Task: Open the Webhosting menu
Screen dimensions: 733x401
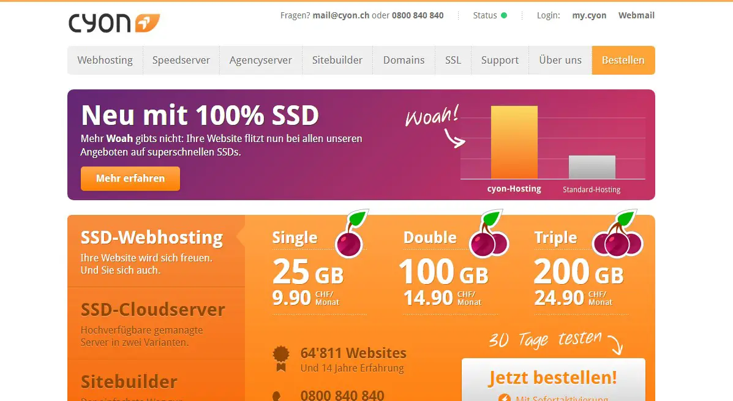Action: coord(105,60)
